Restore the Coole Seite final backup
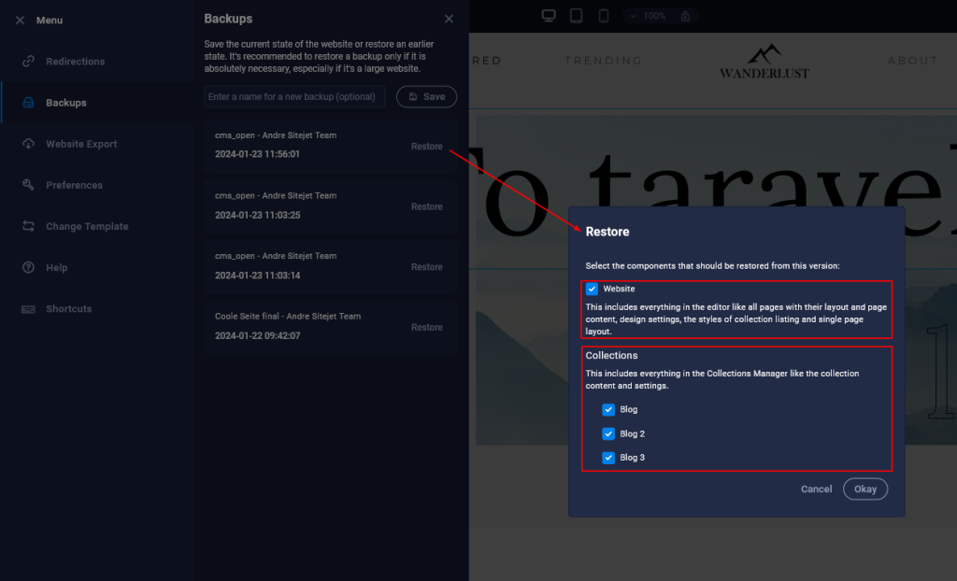Viewport: 957px width, 581px height. coord(426,327)
